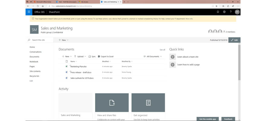
Task: Click the browser address bar URL
Action: pos(72,6)
